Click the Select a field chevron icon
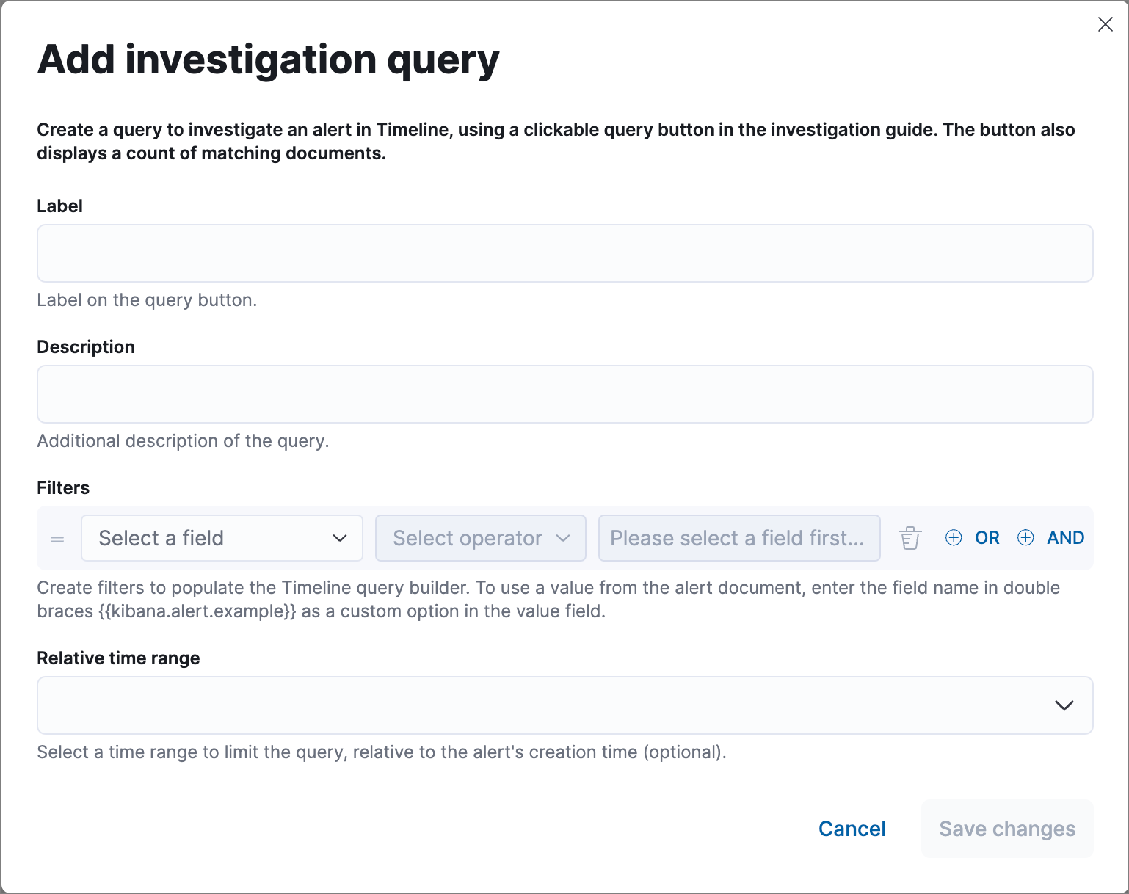Viewport: 1129px width, 894px height. click(x=340, y=538)
